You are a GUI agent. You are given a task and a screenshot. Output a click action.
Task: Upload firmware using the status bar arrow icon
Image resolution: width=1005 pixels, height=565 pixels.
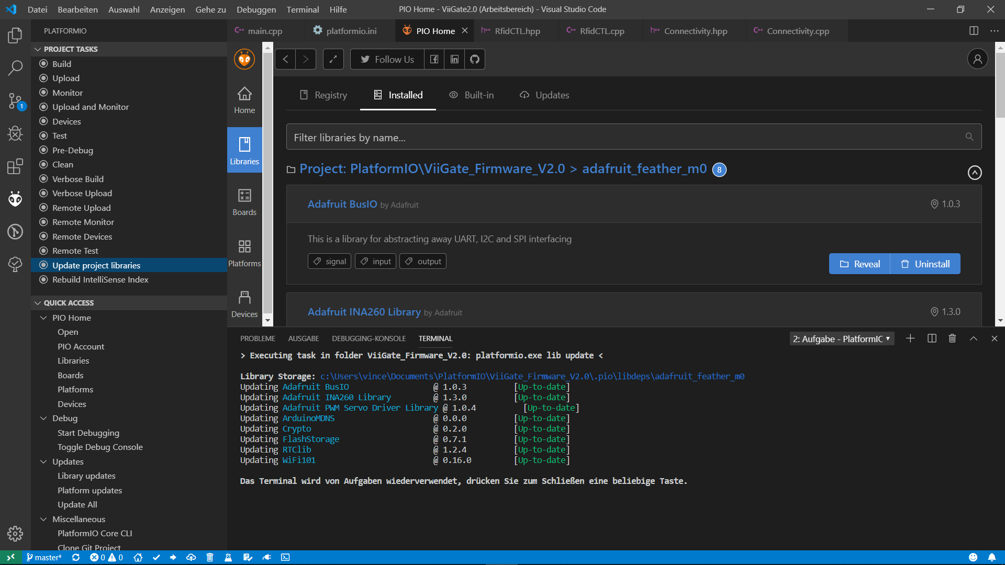tap(173, 557)
